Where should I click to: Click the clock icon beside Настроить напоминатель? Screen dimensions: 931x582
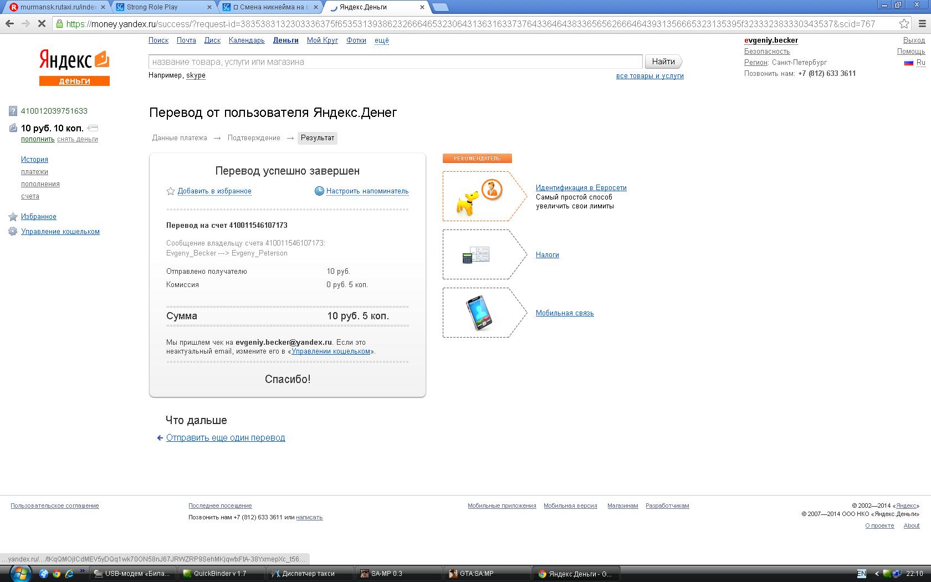[319, 191]
